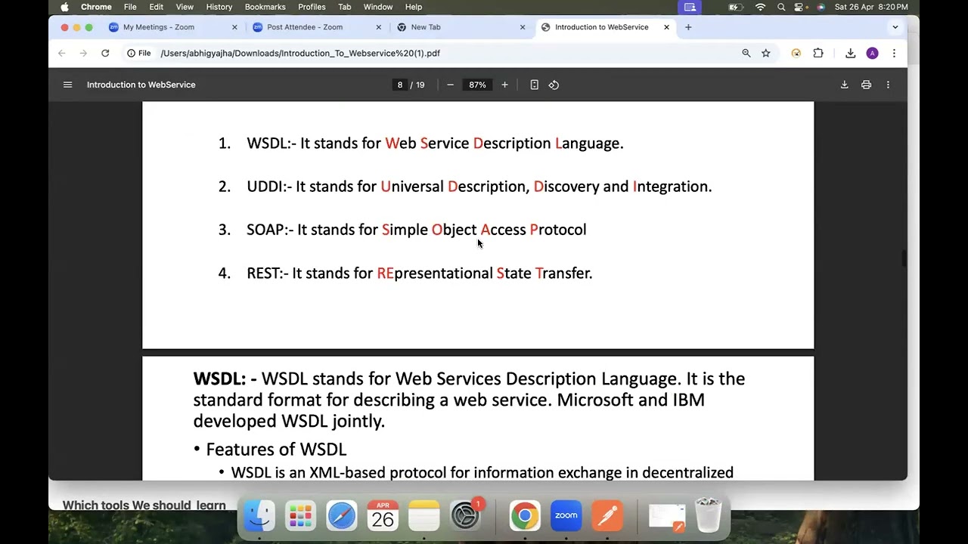The width and height of the screenshot is (968, 544).
Task: Open Chrome three-dot menu
Action: [894, 53]
